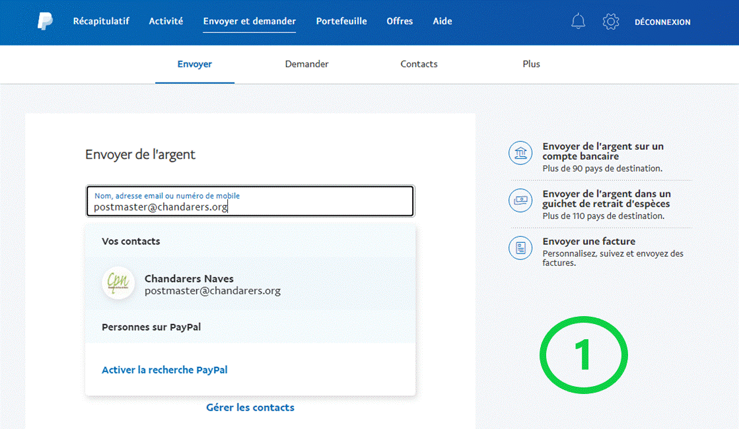Open the Aide menu

442,21
